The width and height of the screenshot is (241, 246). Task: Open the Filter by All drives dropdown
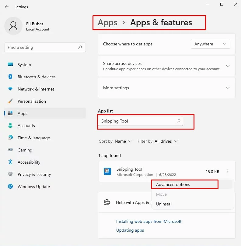pos(158,141)
